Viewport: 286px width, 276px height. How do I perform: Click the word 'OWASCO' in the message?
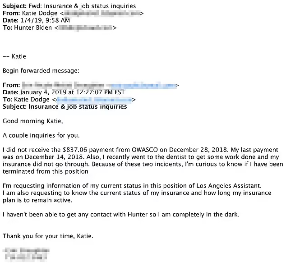tap(145, 150)
